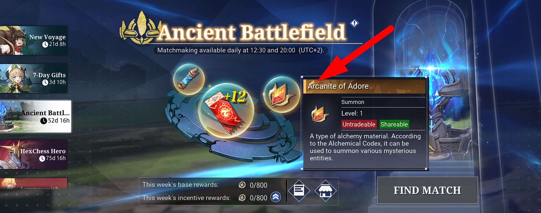Switch to HexChess Hero event tab

tap(34, 154)
